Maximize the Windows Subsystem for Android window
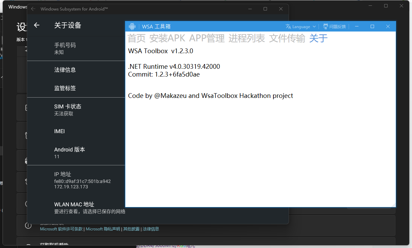This screenshot has height=248, width=412. [265, 9]
